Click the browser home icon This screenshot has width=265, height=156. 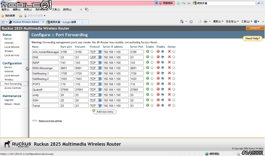pyautogui.click(x=182, y=22)
